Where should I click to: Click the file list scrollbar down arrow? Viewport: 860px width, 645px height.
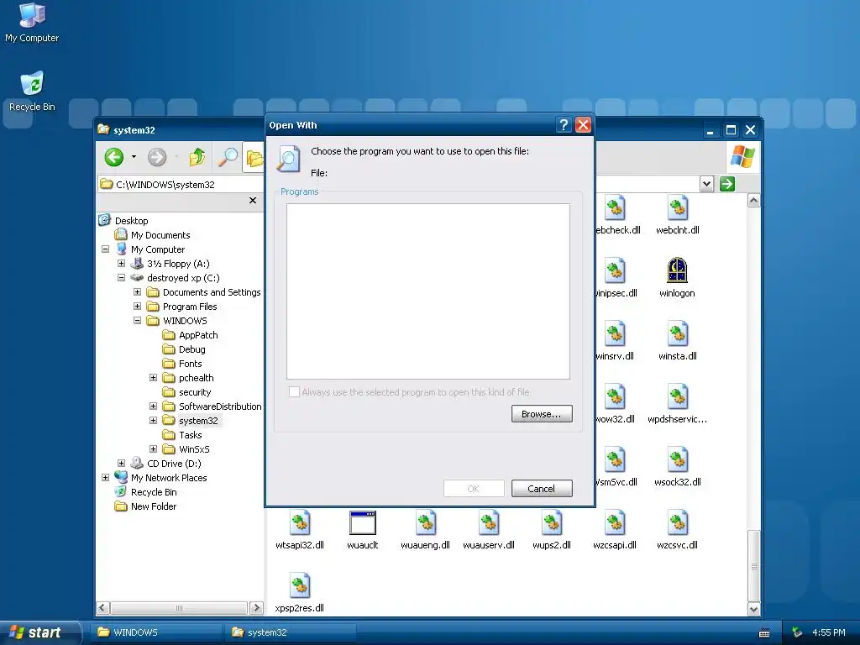(x=753, y=608)
